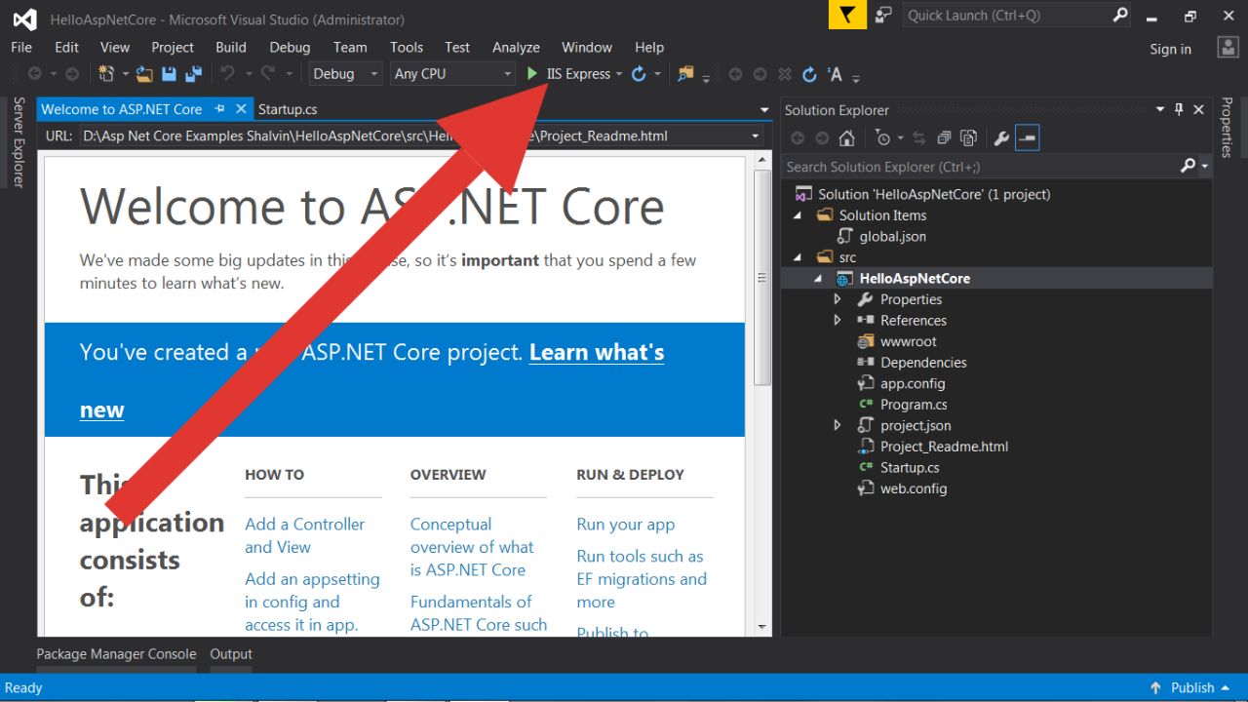Click the Send Feedback icon in the title bar
Image resolution: width=1248 pixels, height=702 pixels.
pyautogui.click(x=883, y=15)
